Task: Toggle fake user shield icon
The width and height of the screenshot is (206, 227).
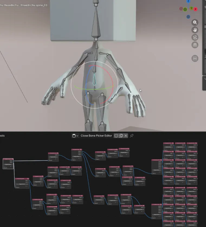Action: 116,135
